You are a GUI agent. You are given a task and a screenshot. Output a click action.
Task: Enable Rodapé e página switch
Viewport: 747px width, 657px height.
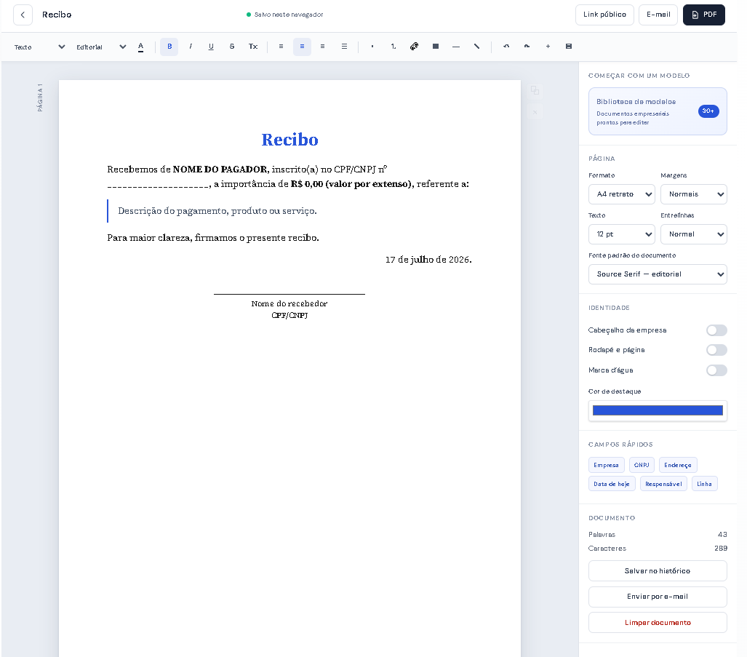pyautogui.click(x=716, y=350)
